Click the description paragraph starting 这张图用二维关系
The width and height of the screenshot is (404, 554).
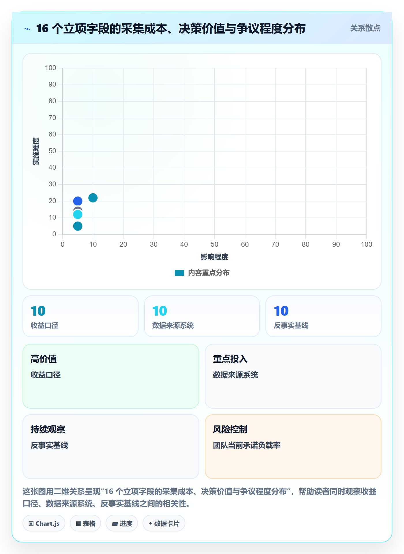200,497
